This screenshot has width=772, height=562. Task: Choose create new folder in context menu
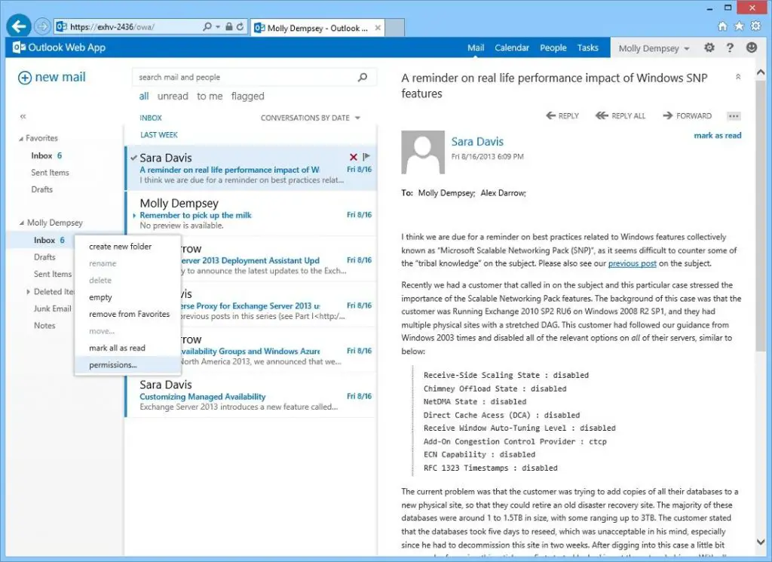[120, 247]
